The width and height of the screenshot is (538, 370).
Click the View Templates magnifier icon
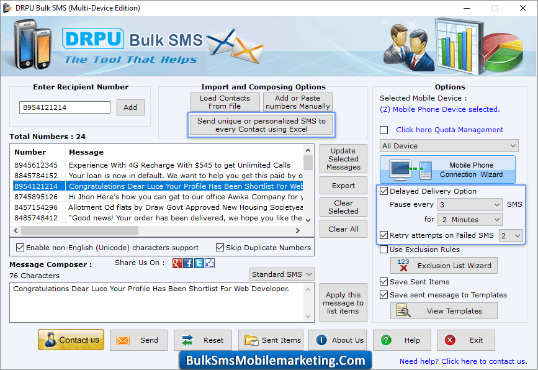pyautogui.click(x=403, y=310)
